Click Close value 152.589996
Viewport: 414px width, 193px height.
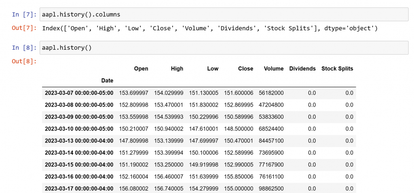(239, 153)
